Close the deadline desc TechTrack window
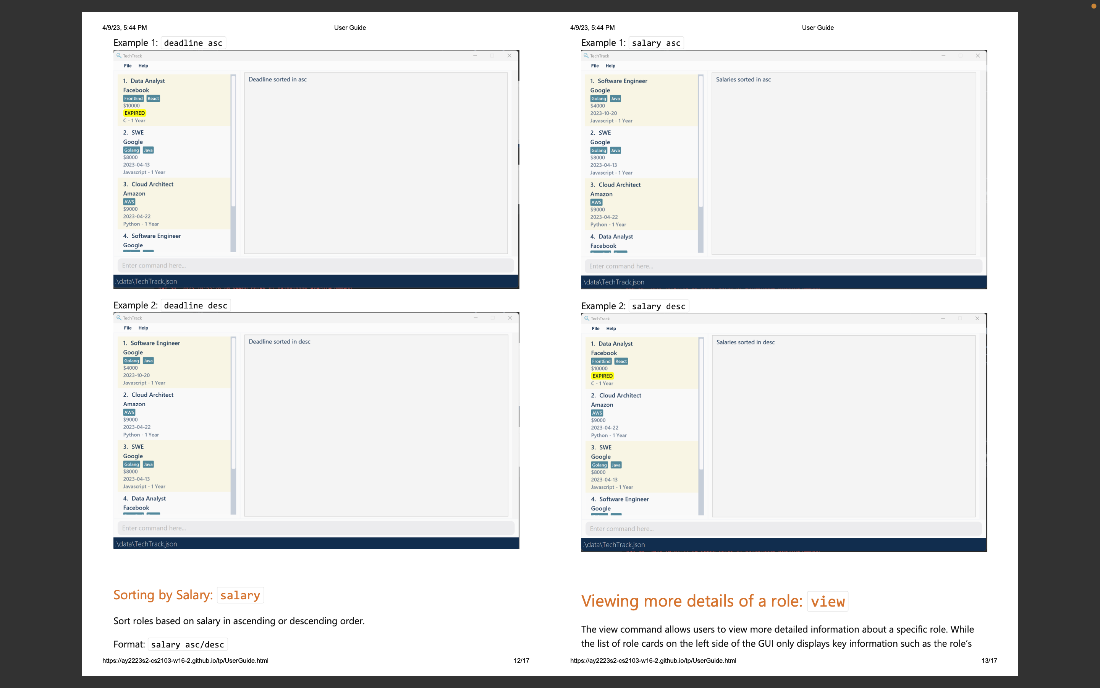The height and width of the screenshot is (688, 1100). pyautogui.click(x=510, y=318)
